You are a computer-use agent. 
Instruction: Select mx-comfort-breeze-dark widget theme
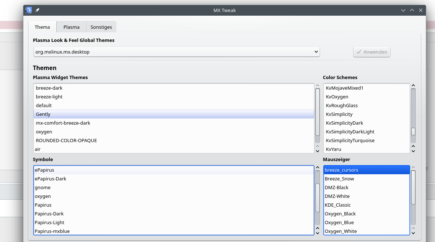[173, 123]
